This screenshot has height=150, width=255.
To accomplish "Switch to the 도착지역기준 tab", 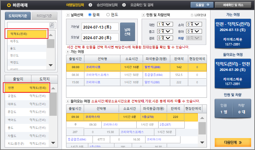I will (18, 16).
